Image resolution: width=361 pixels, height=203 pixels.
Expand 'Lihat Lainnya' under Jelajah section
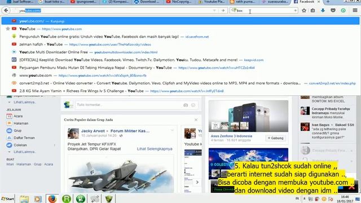(24, 152)
